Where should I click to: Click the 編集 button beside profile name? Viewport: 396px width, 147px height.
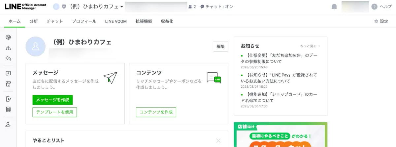pyautogui.click(x=220, y=47)
